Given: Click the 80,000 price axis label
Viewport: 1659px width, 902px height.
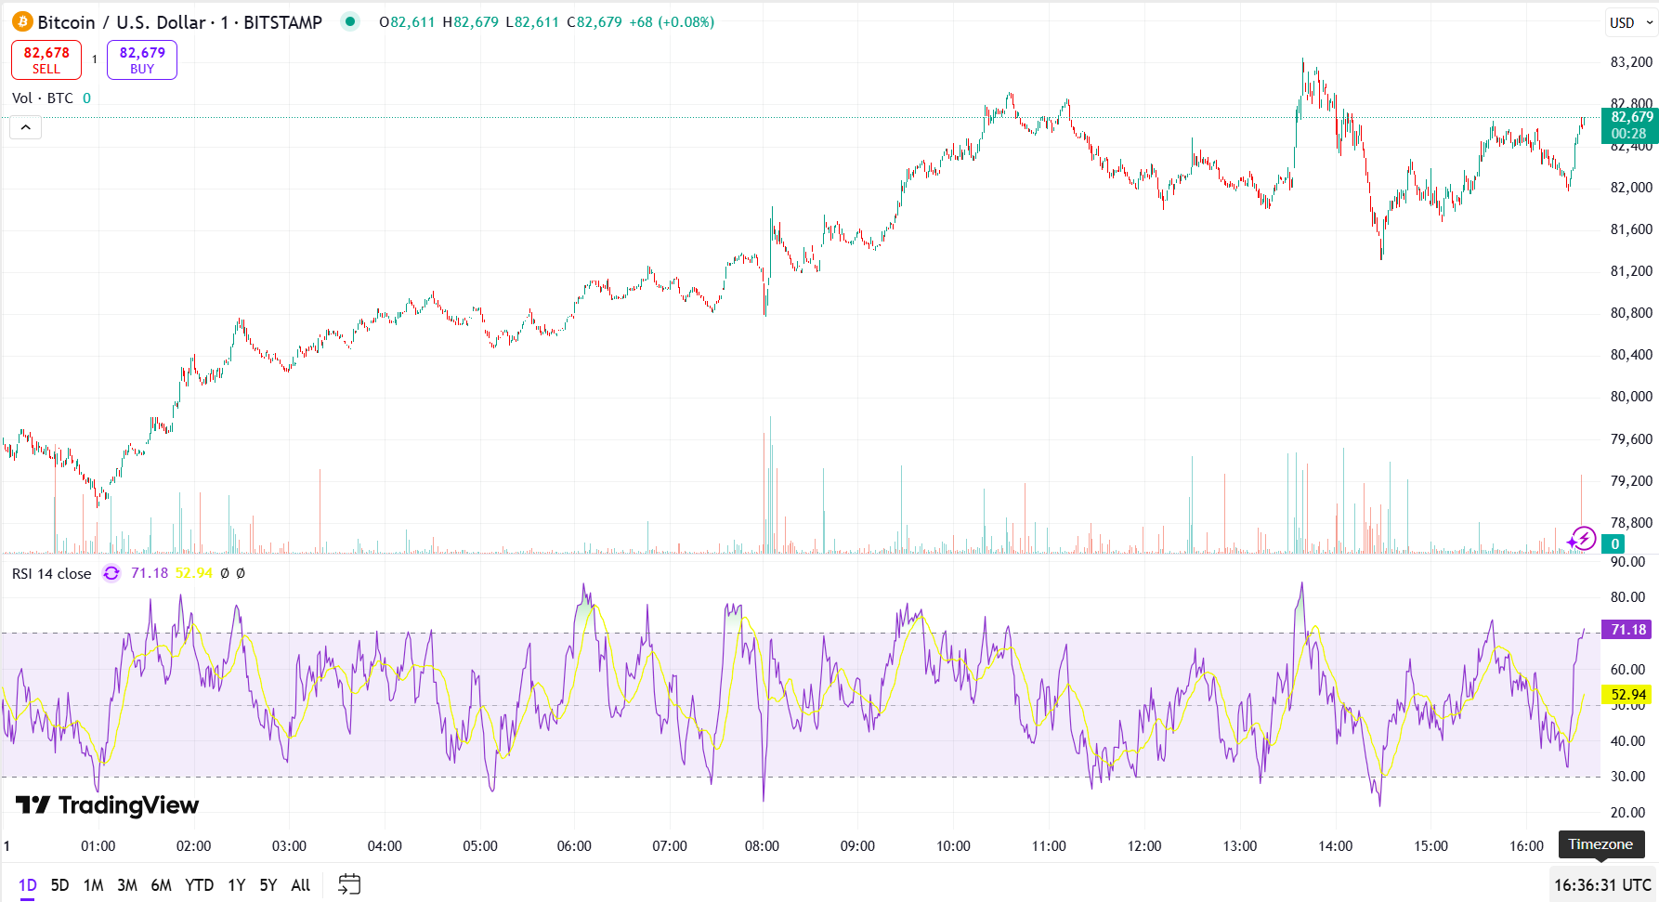Looking at the screenshot, I should tap(1631, 397).
